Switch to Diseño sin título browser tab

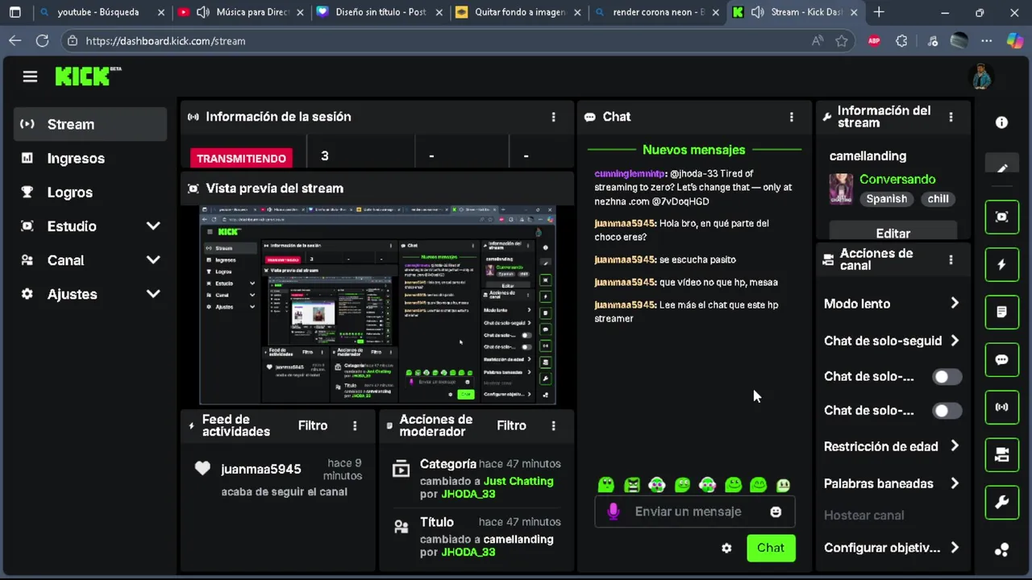tap(381, 12)
